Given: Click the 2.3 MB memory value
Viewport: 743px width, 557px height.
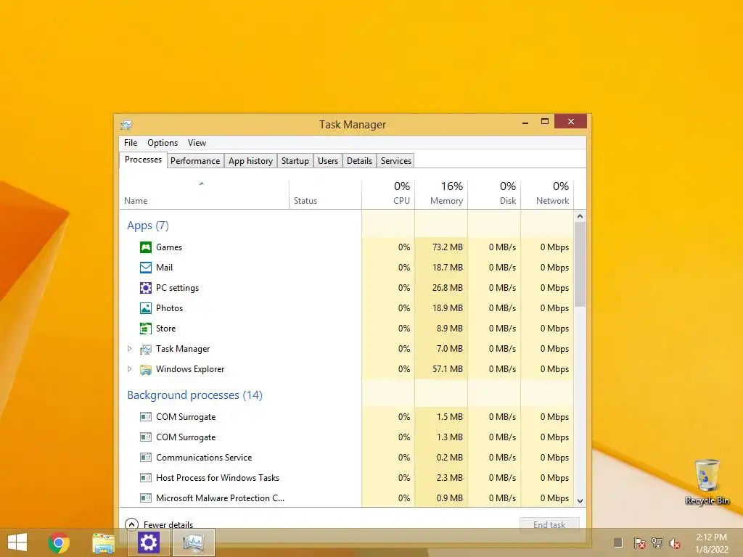Looking at the screenshot, I should (450, 478).
